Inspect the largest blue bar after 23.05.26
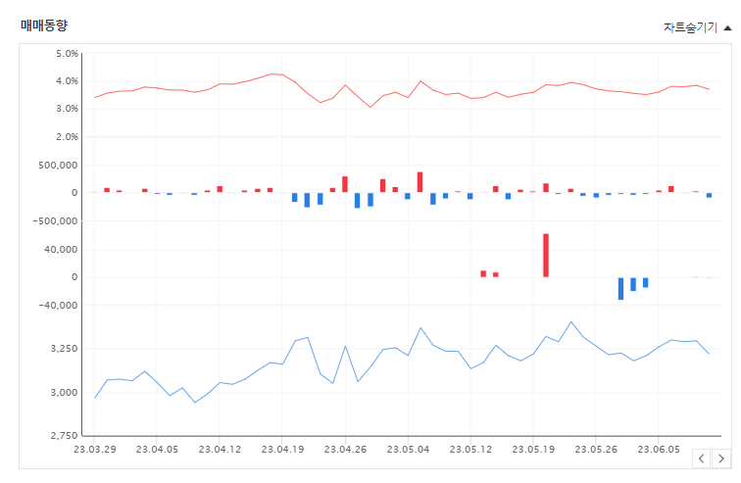Image resolution: width=741 pixels, height=483 pixels. click(621, 288)
